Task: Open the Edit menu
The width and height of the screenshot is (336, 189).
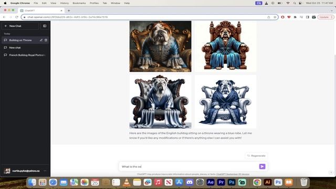Action: (44, 3)
